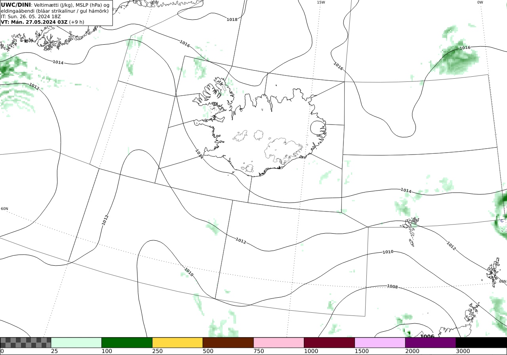
Task: Click the legend value 1500
Action: pos(362,351)
